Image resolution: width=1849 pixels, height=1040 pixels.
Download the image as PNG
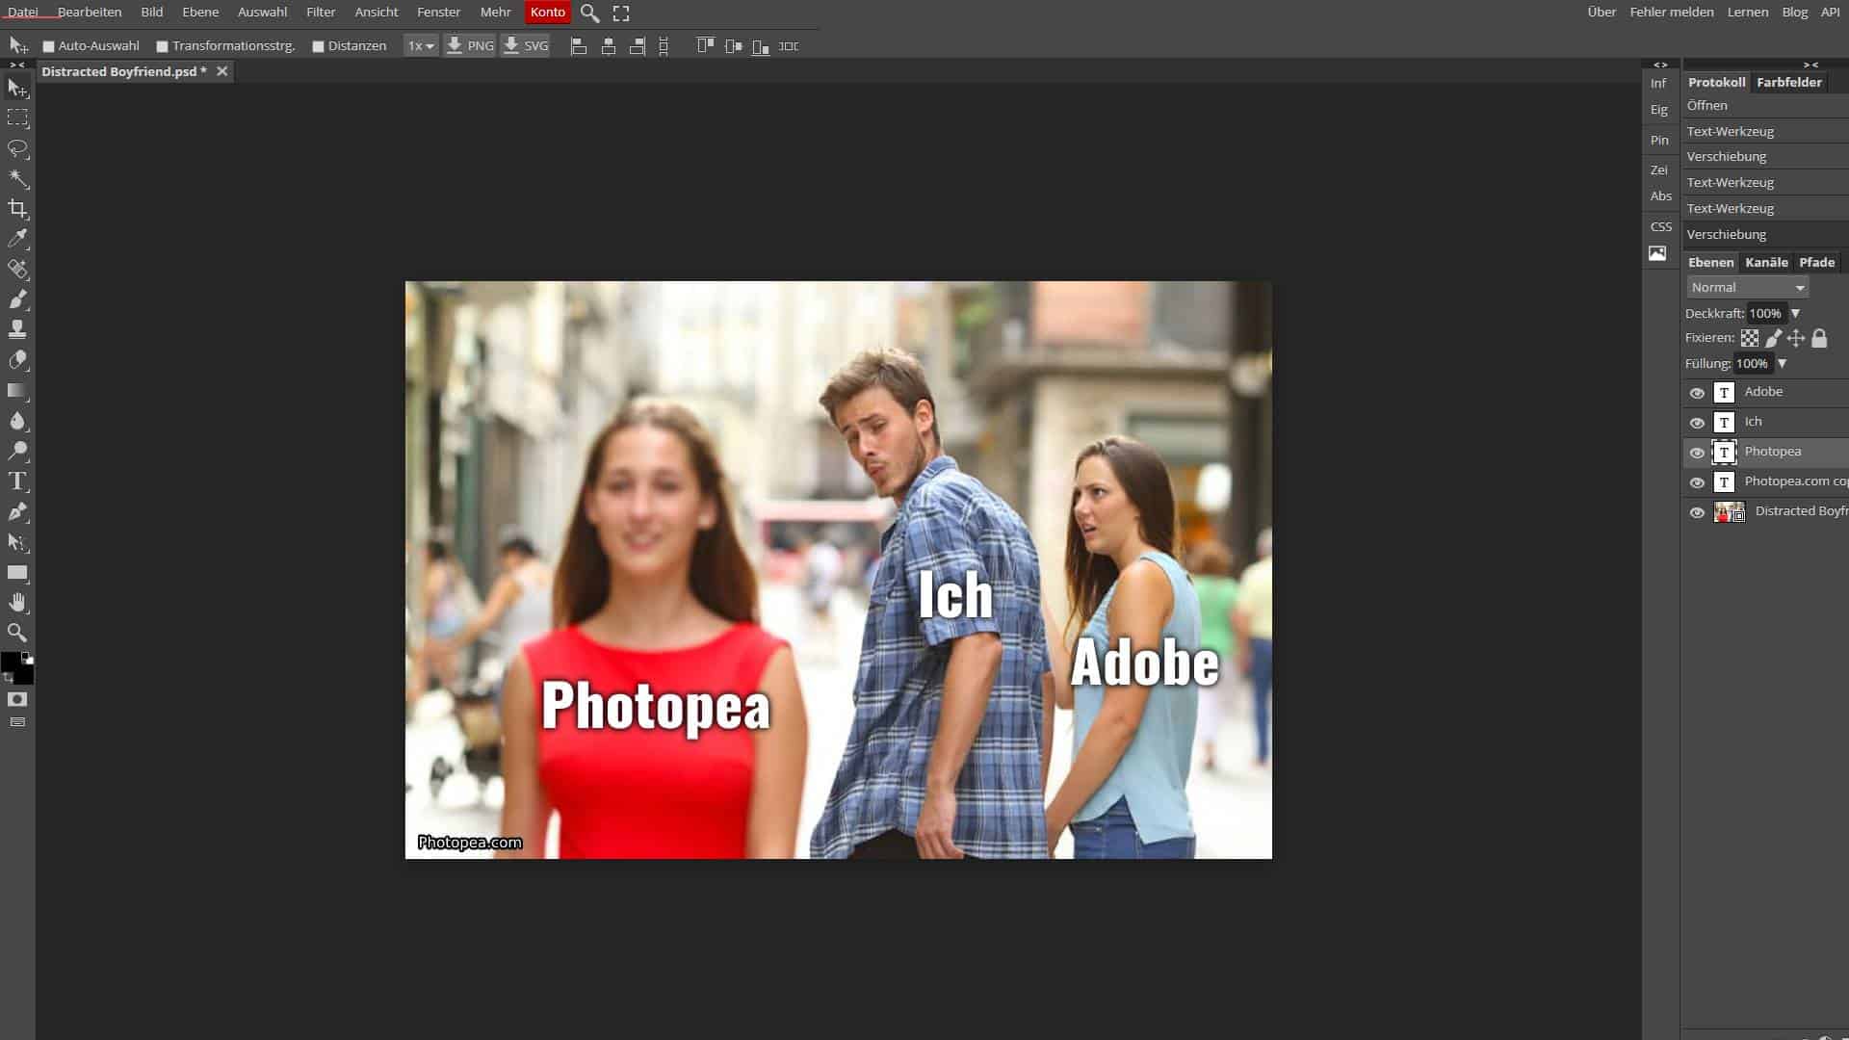(x=470, y=45)
